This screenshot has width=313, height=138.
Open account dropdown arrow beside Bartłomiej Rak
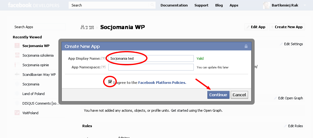304,5
